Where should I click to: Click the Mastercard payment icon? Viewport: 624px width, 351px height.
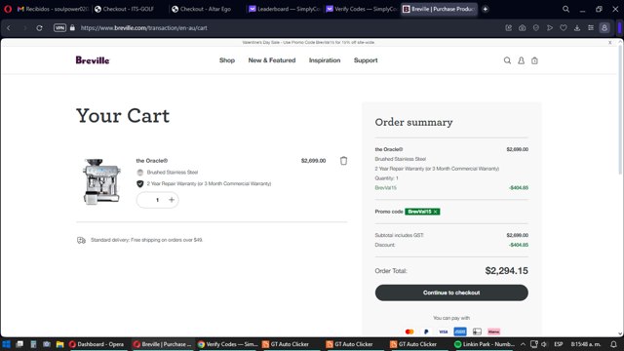[x=409, y=331]
